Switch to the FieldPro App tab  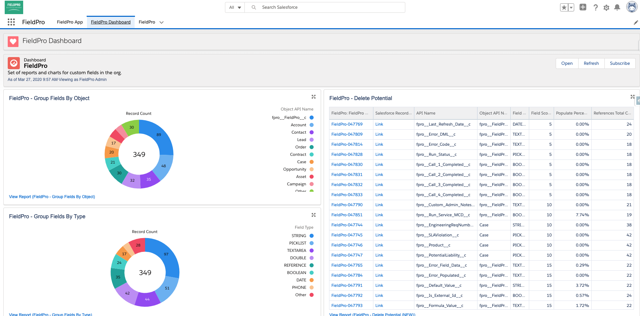coord(70,22)
